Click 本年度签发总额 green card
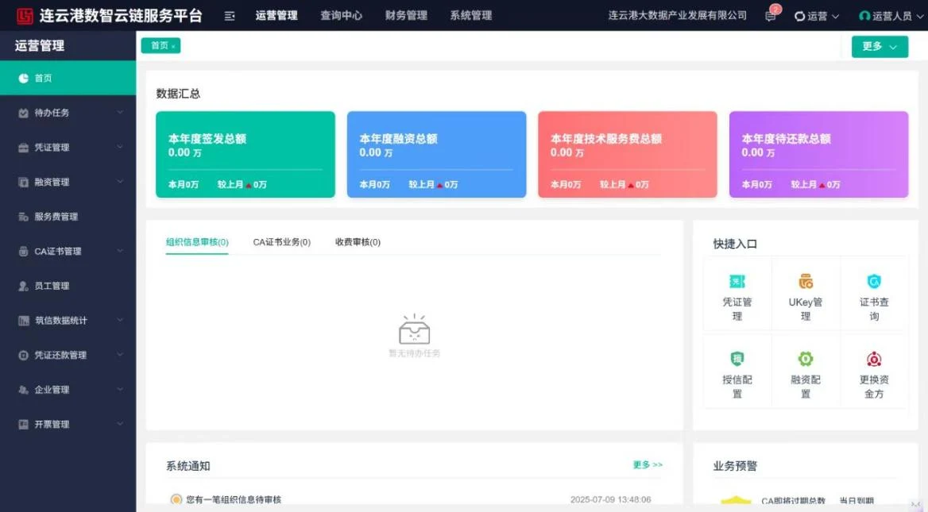 [x=245, y=154]
